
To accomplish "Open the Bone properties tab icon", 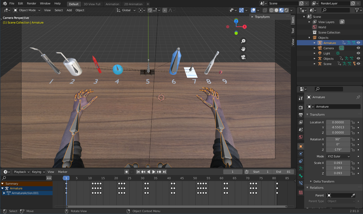I will 301,176.
